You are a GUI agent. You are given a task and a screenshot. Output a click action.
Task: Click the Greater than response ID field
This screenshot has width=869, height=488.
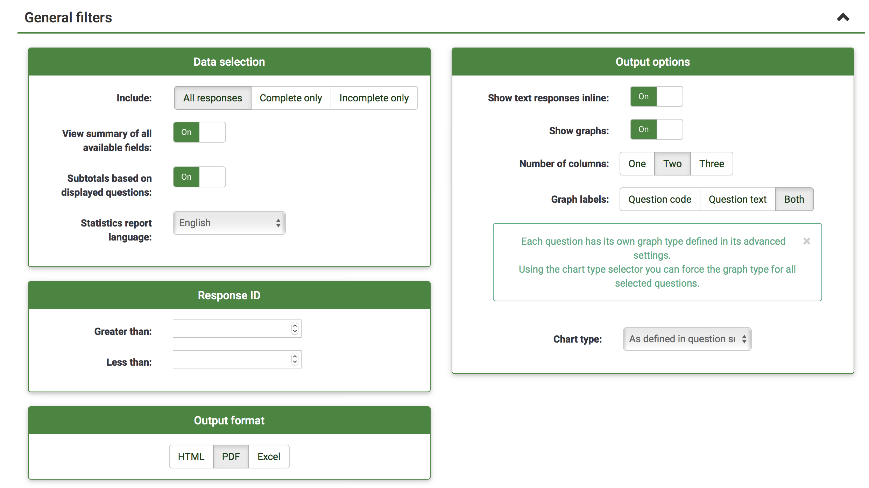coord(231,329)
